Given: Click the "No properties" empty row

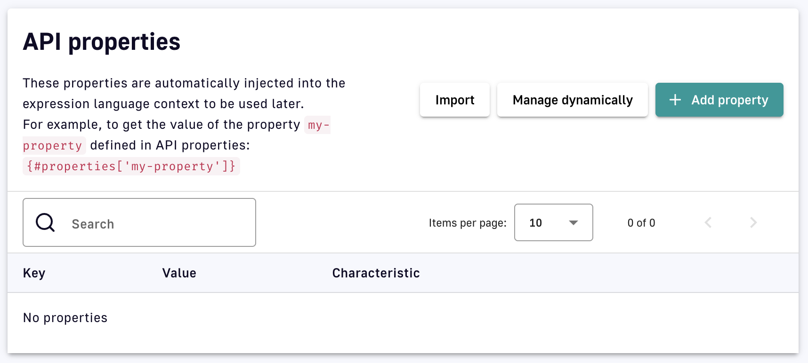Looking at the screenshot, I should 65,318.
